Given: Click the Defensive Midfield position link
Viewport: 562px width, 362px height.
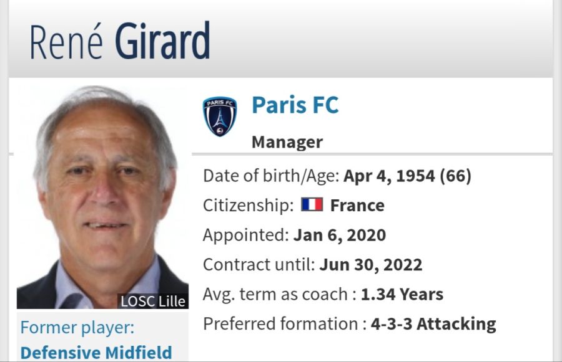Looking at the screenshot, I should pos(96,353).
